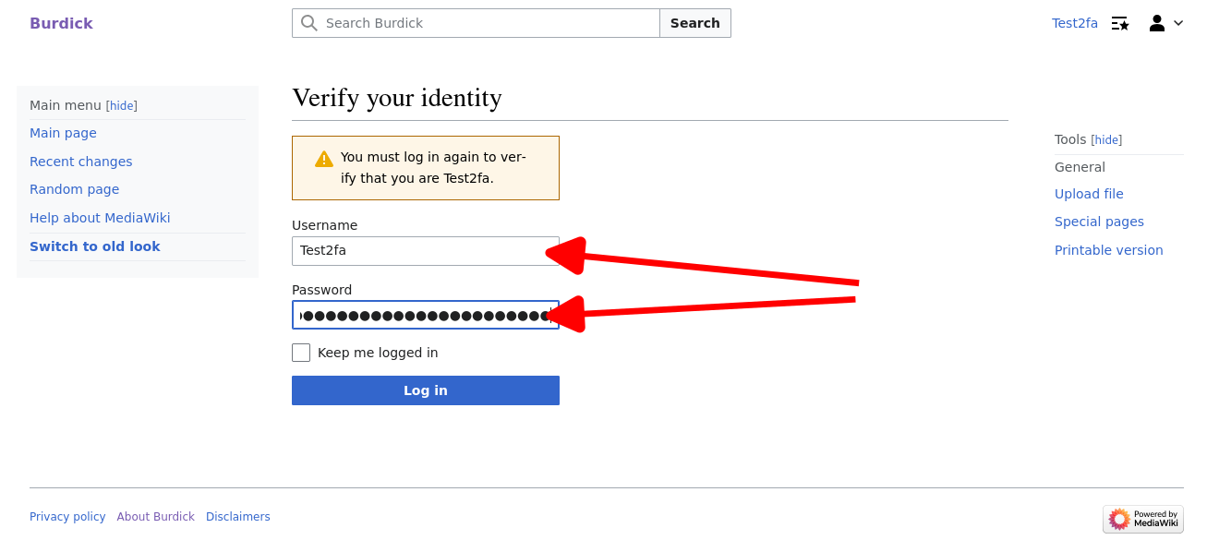
Task: Switch to old look
Action: (94, 246)
